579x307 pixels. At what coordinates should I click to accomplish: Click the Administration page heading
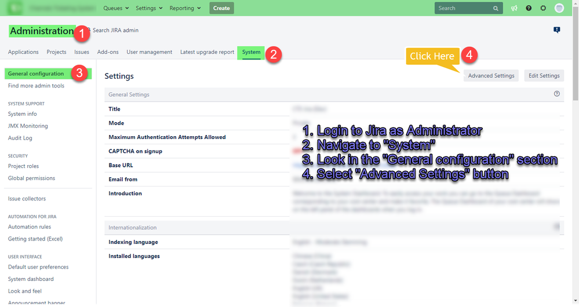[x=42, y=31]
